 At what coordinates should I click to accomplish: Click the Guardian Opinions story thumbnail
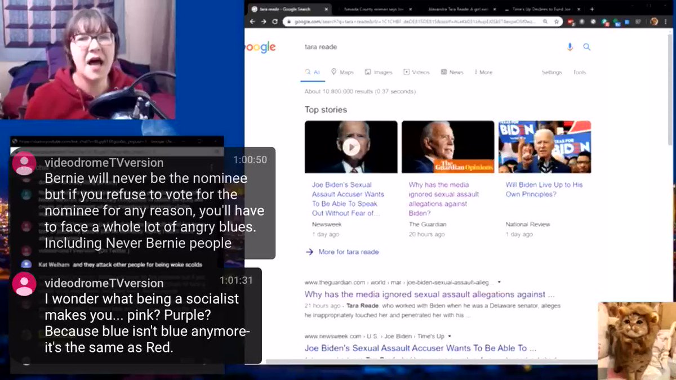pos(448,147)
